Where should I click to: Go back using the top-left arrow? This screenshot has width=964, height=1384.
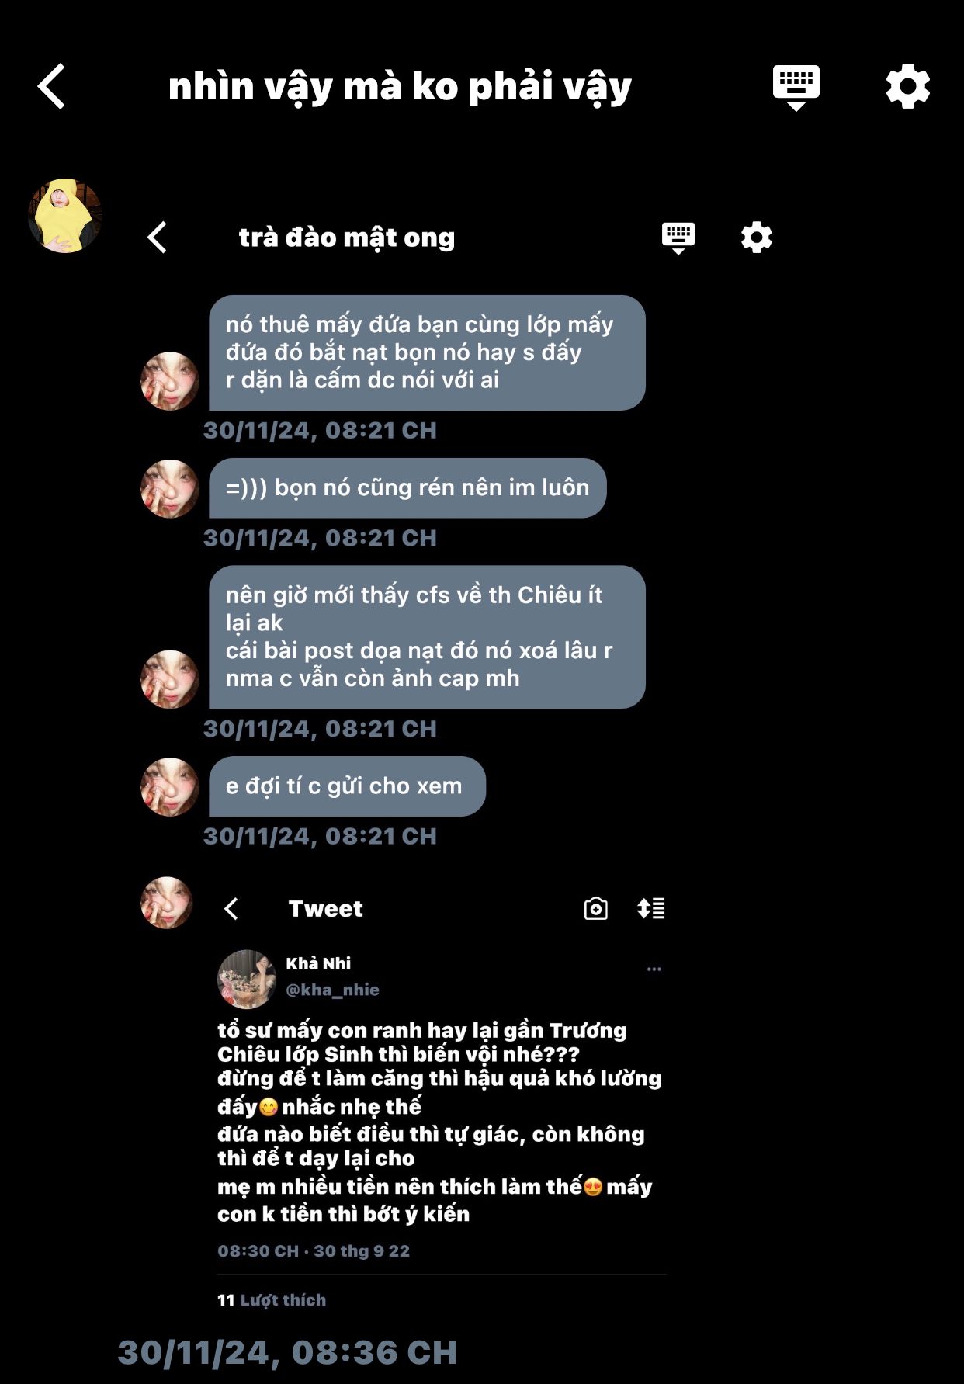pos(51,86)
